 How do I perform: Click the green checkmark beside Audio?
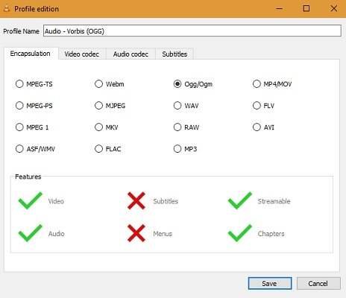click(31, 233)
